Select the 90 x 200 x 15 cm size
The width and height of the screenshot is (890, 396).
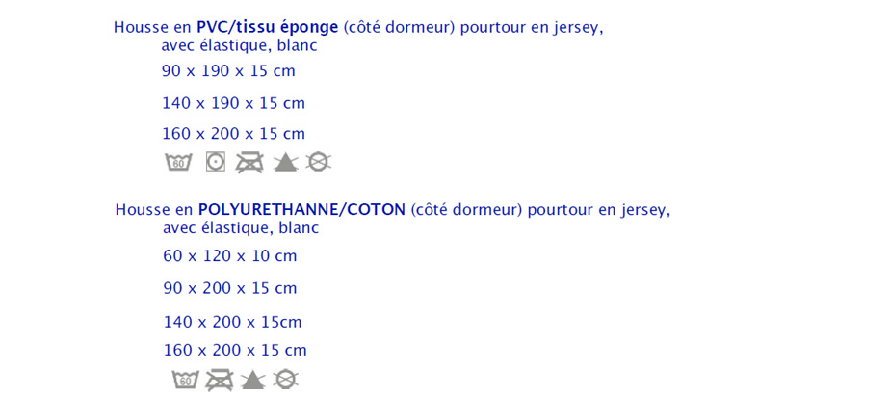point(230,288)
